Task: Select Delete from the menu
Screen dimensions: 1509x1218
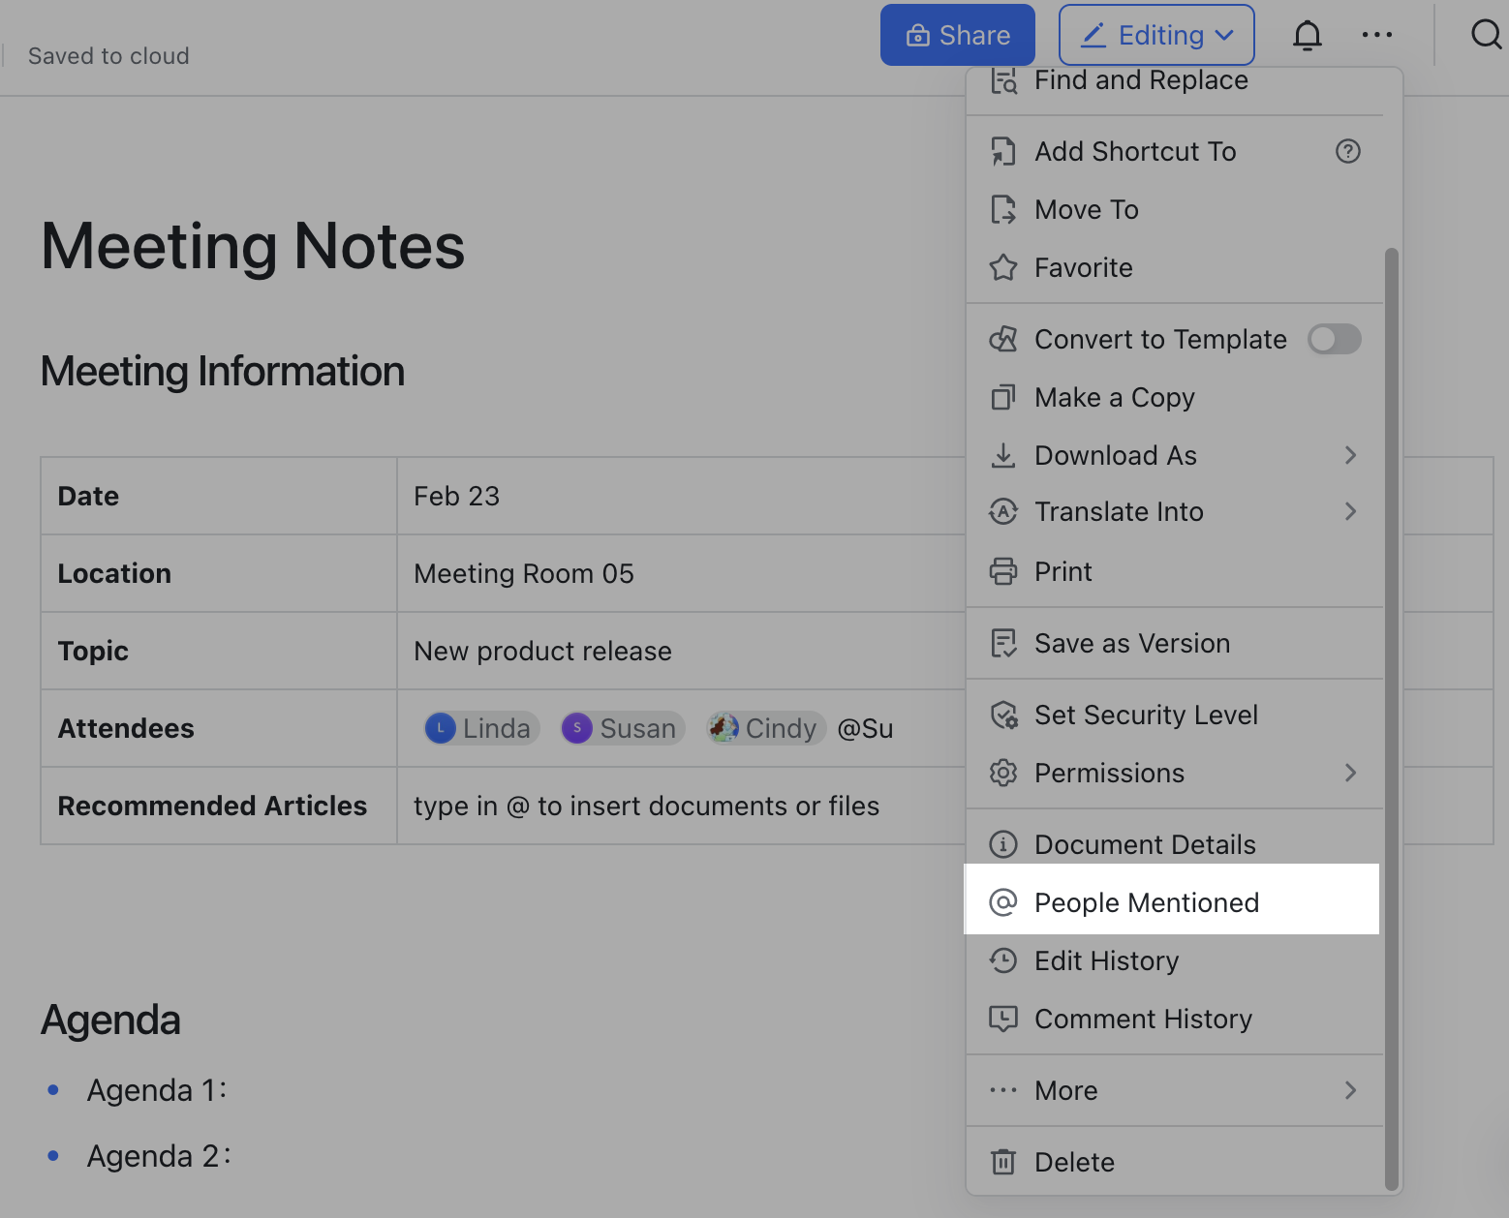Action: (1074, 1161)
